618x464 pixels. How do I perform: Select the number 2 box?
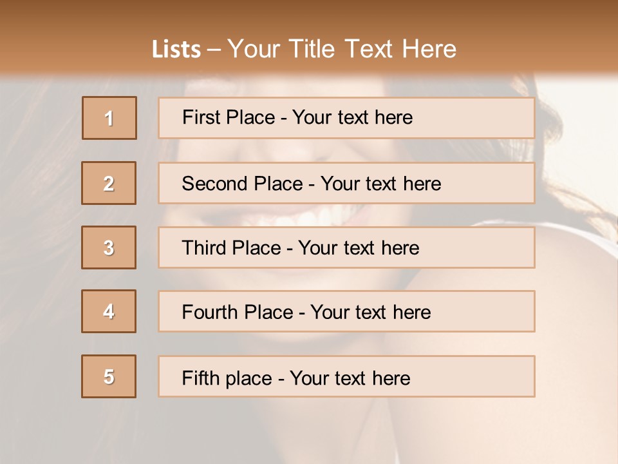pyautogui.click(x=109, y=183)
